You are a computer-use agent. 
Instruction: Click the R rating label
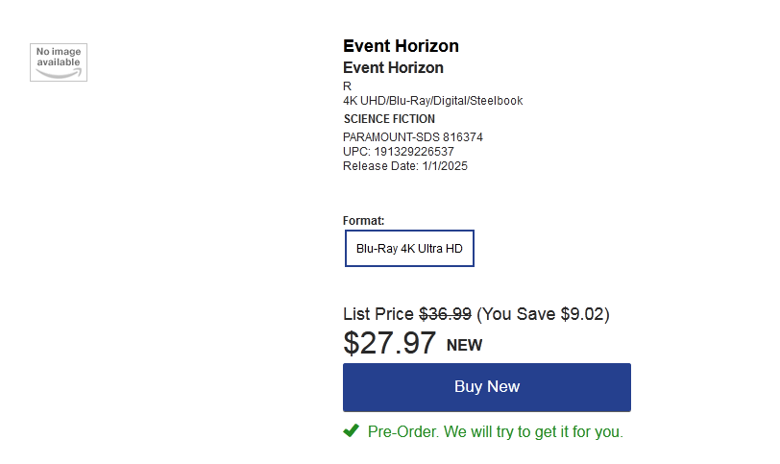pyautogui.click(x=347, y=86)
